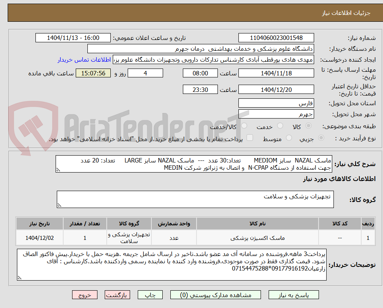This screenshot has height=308, width=383.
Task: Click the توضیحات خریدار notes textbox
Action: tap(172, 265)
